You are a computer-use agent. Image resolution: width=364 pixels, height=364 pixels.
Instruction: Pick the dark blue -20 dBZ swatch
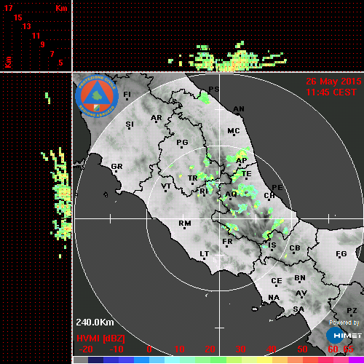click(95, 360)
